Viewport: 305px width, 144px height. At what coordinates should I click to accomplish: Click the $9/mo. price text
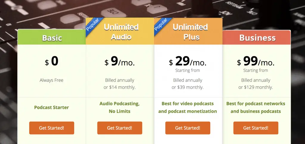pos(120,61)
